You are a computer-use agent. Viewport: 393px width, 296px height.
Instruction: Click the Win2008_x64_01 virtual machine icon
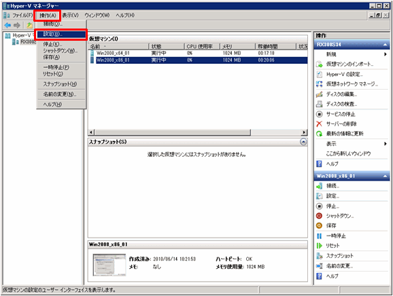pyautogui.click(x=92, y=53)
